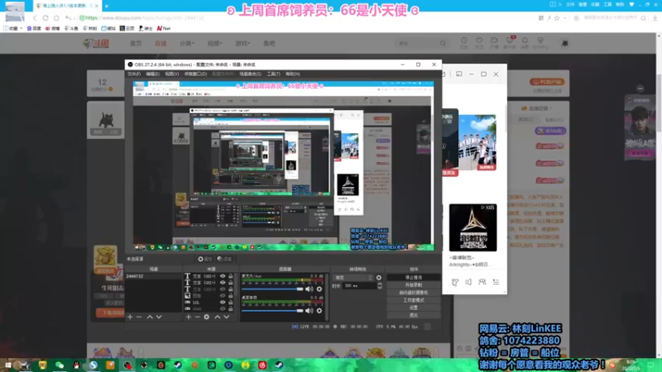Bookmark the page with the star icon
The height and width of the screenshot is (372, 662).
click(557, 18)
